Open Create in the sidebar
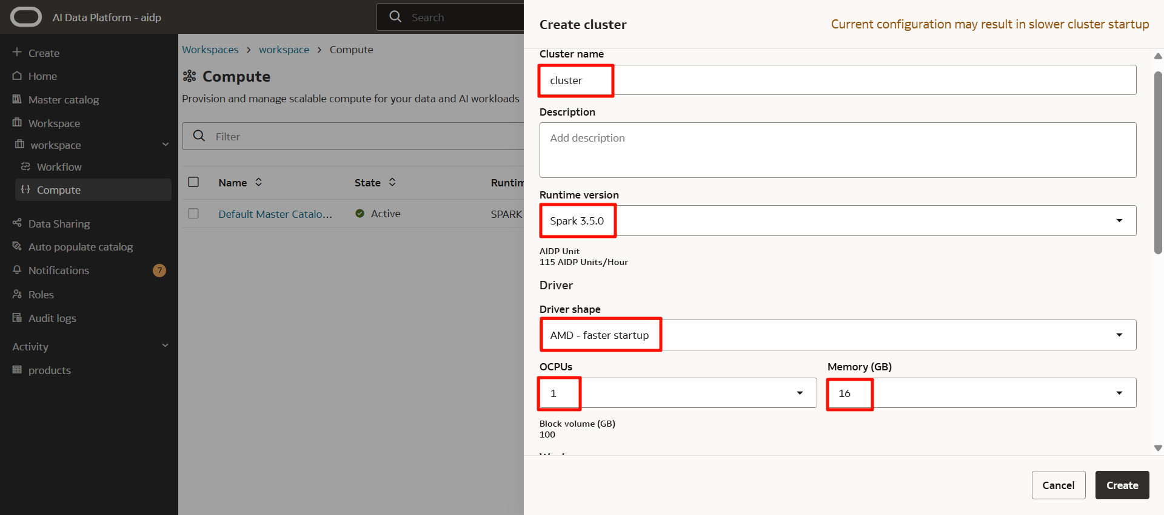The width and height of the screenshot is (1164, 515). [44, 53]
